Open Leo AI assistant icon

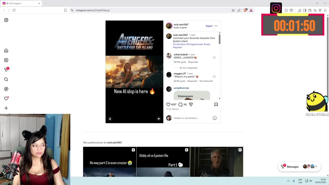tap(315, 10)
